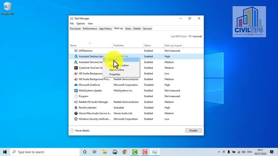
Task: Open Task View on the taskbar
Action: coord(95,152)
